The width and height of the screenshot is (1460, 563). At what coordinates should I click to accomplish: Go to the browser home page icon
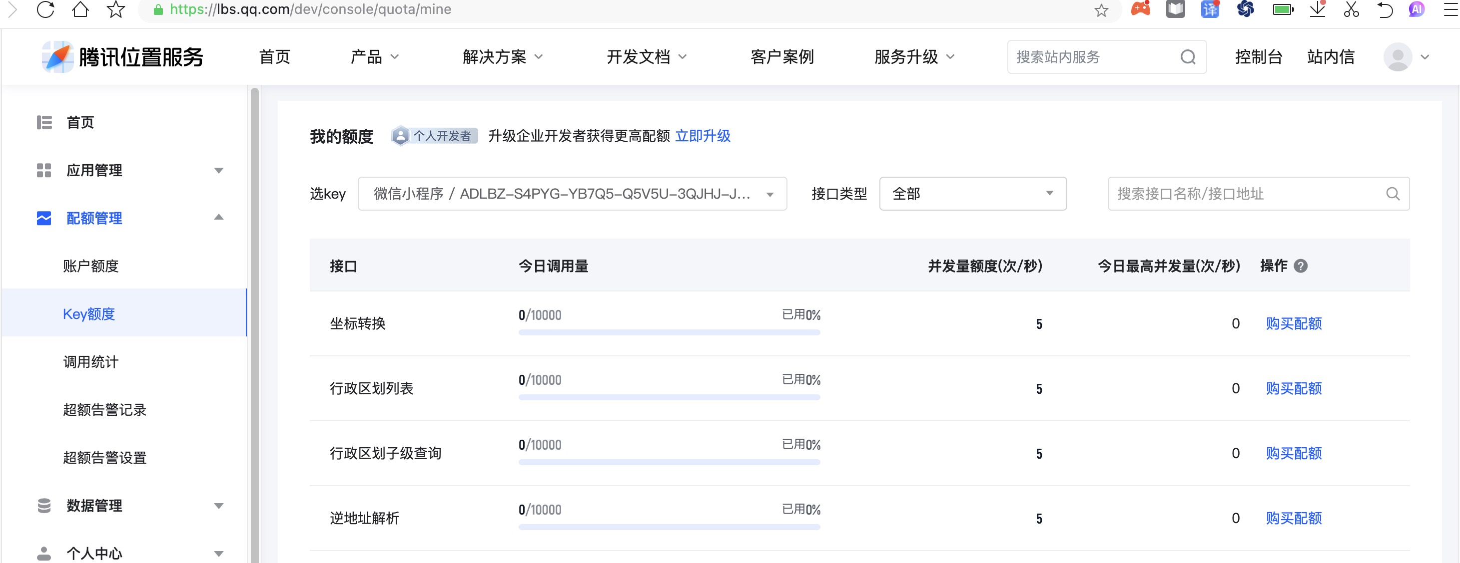(80, 9)
